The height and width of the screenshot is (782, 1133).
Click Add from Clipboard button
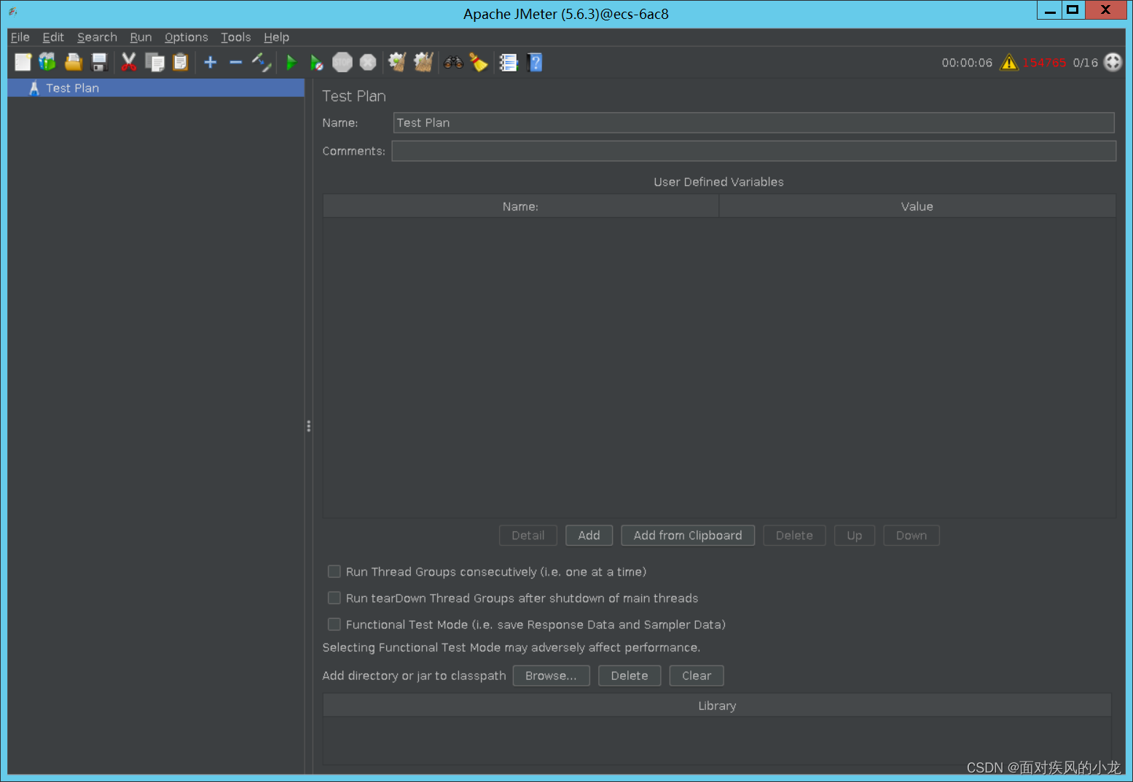(x=687, y=535)
